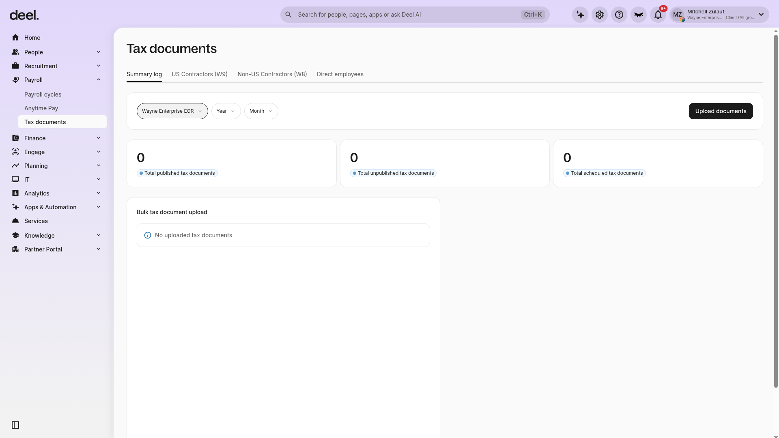Click the Tax documents page title
The image size is (779, 438).
[x=172, y=49]
